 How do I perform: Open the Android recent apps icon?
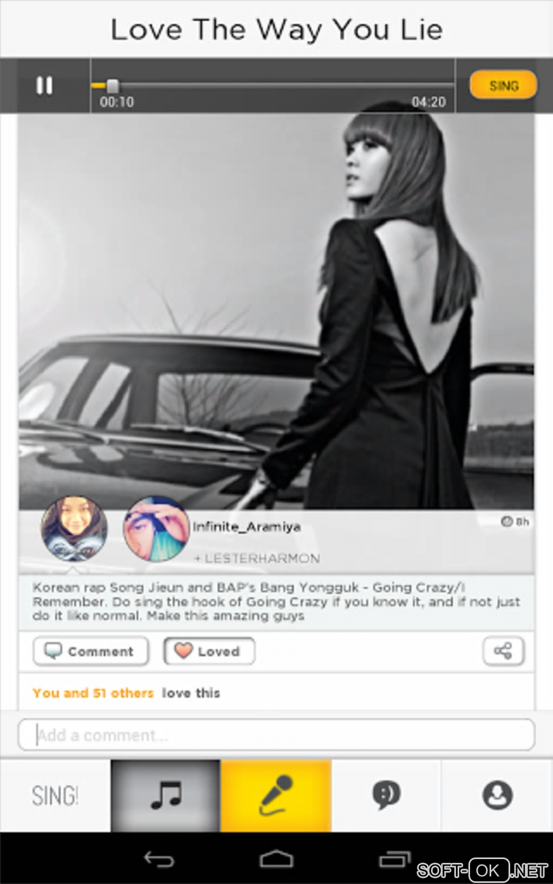(x=394, y=859)
